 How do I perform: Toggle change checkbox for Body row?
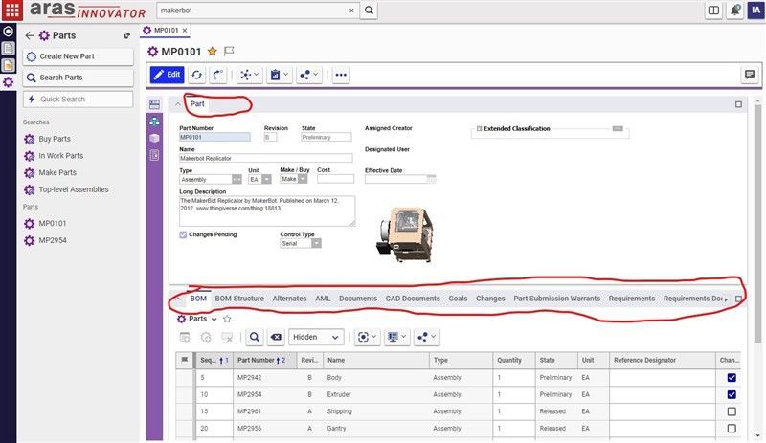(732, 378)
